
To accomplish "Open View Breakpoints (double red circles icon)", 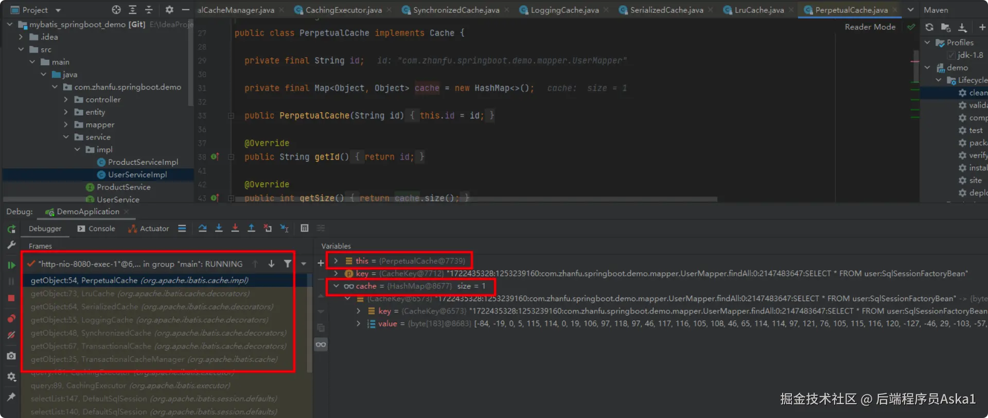I will pos(11,319).
